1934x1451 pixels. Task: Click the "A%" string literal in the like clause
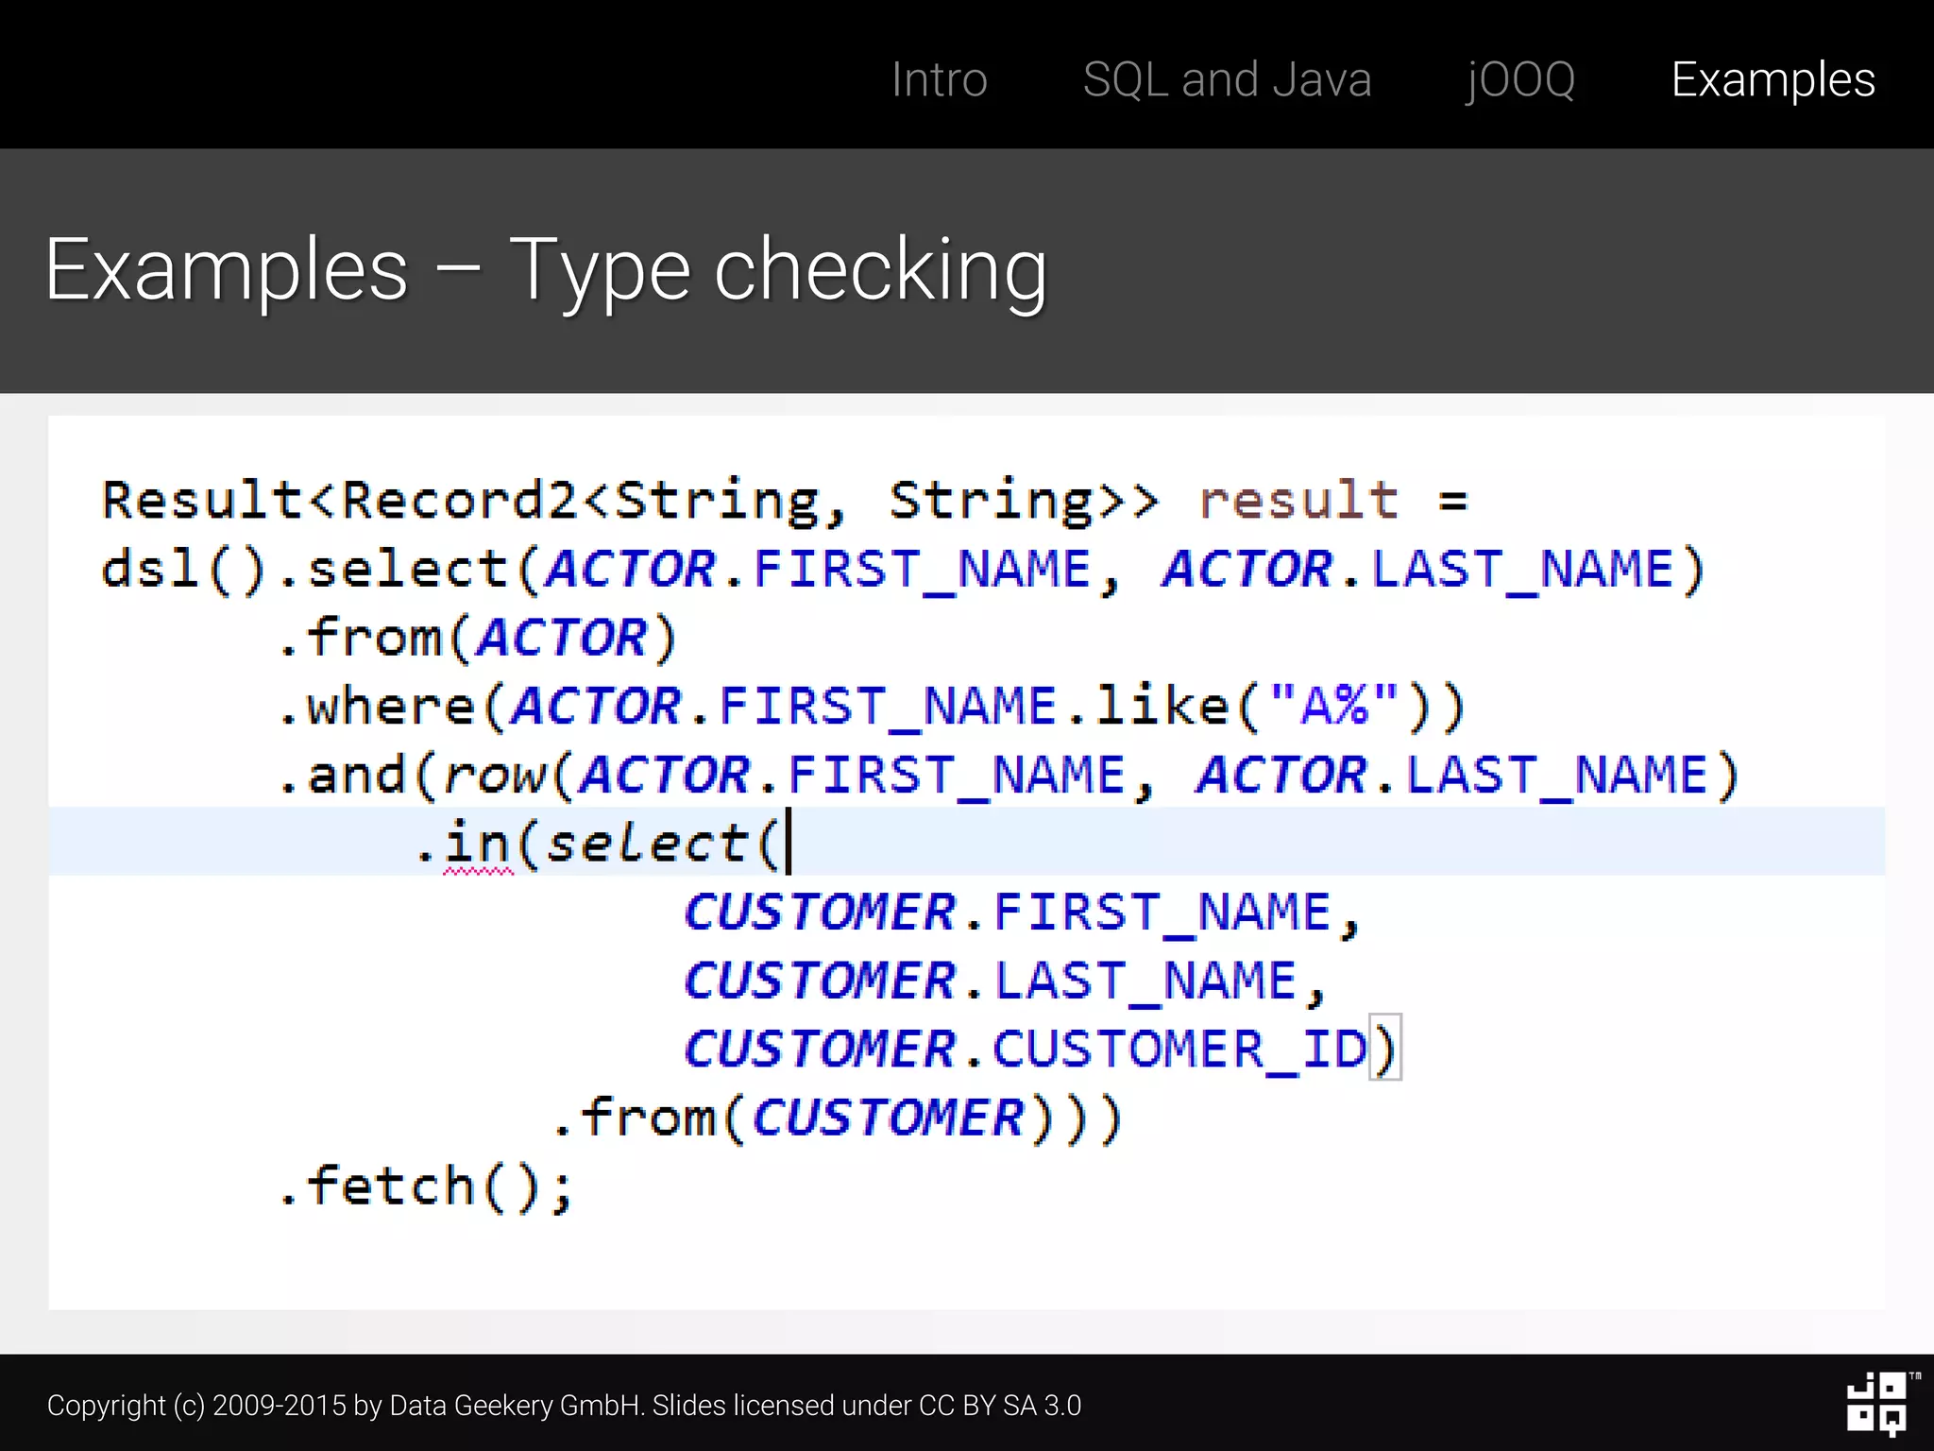[1332, 706]
